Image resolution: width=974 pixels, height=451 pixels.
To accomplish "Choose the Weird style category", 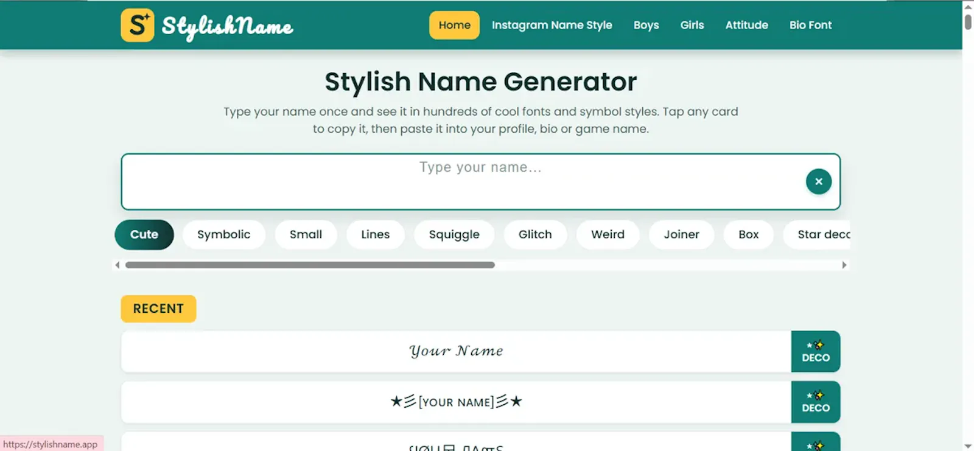I will [x=608, y=234].
